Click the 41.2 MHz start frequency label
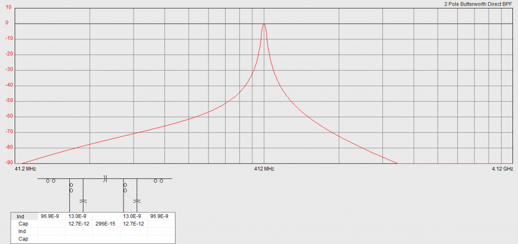Screen dimensions: 518x244 click(x=25, y=169)
